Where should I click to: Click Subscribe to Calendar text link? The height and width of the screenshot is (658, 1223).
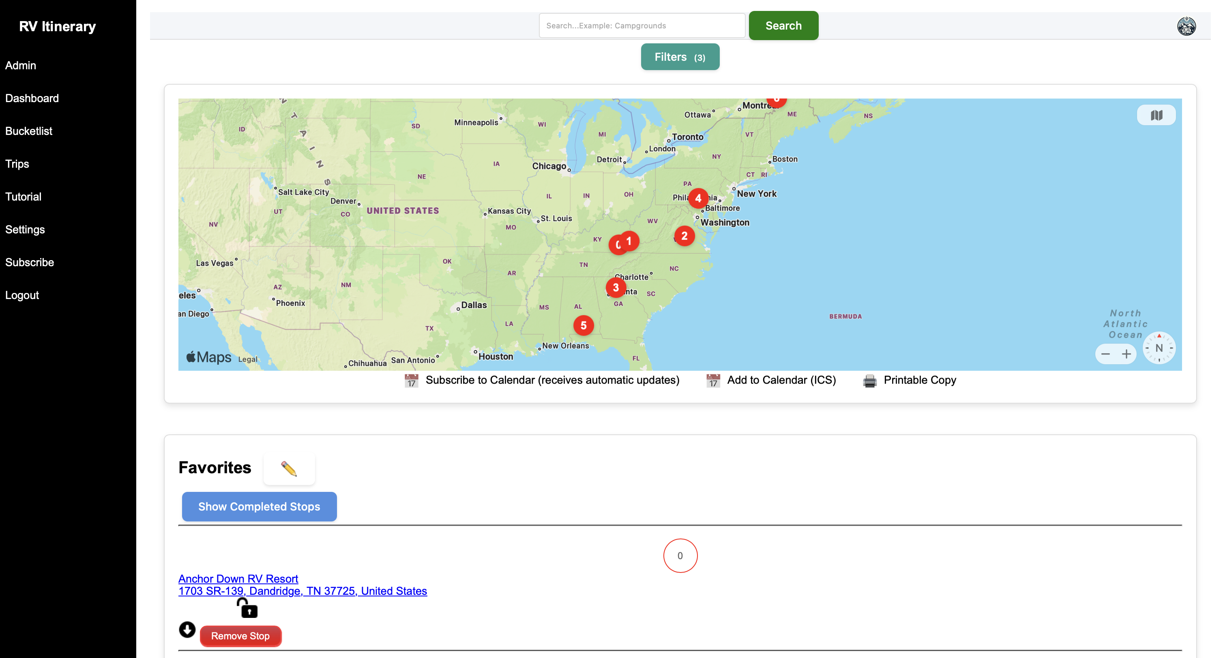552,380
